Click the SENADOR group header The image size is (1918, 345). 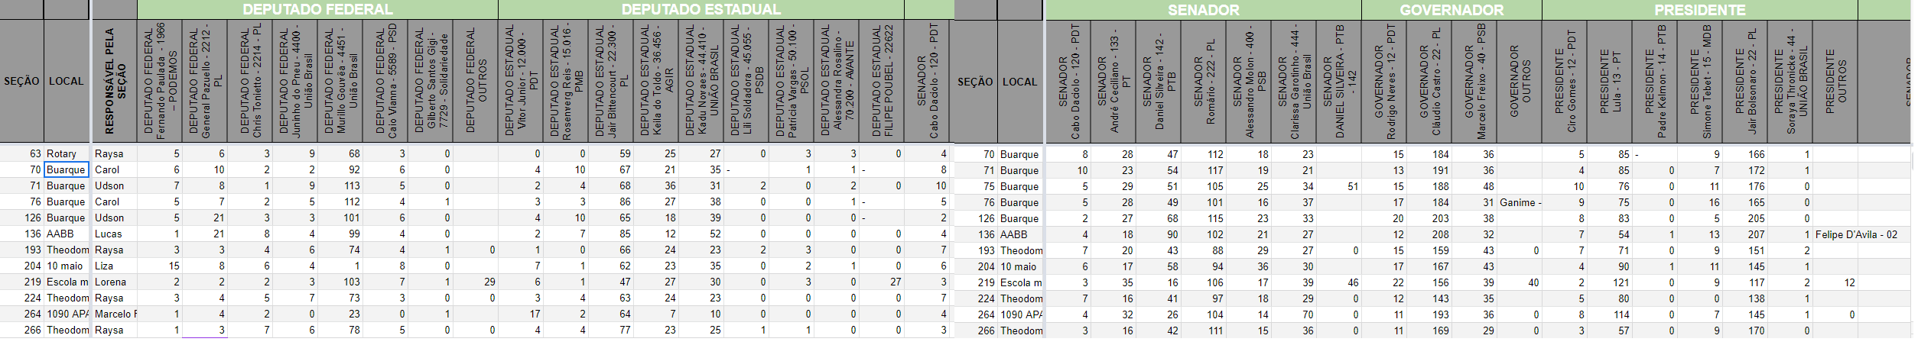[1203, 10]
